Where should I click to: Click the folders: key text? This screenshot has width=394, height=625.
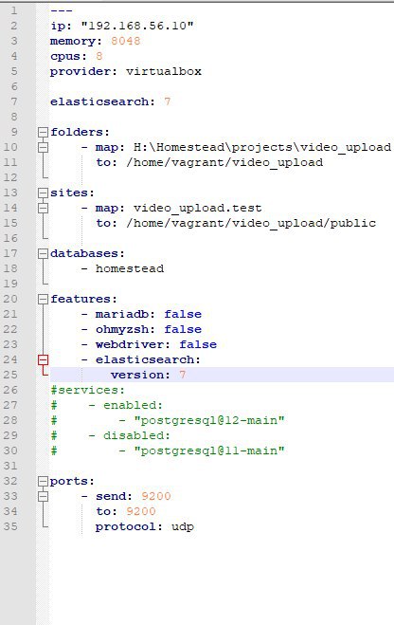click(x=80, y=132)
